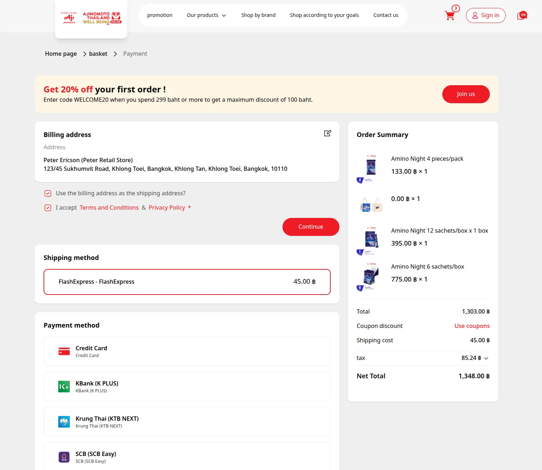Navigate to basket in the breadcrumb

click(x=98, y=54)
